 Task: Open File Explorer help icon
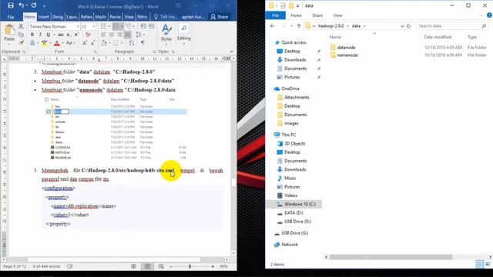[489, 15]
